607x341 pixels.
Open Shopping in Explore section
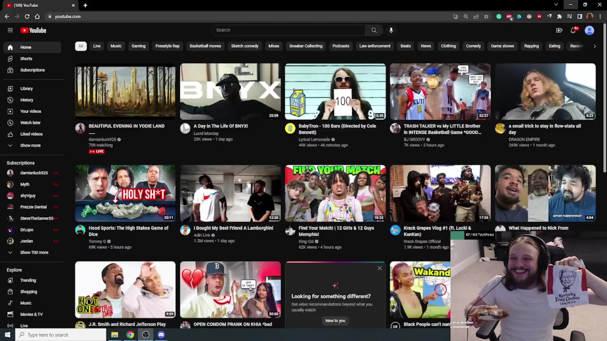pos(32,292)
